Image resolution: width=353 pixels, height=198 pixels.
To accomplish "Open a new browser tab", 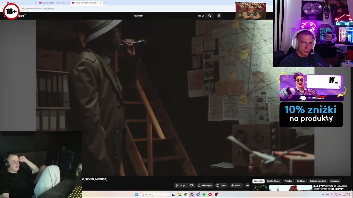I will (x=106, y=3).
